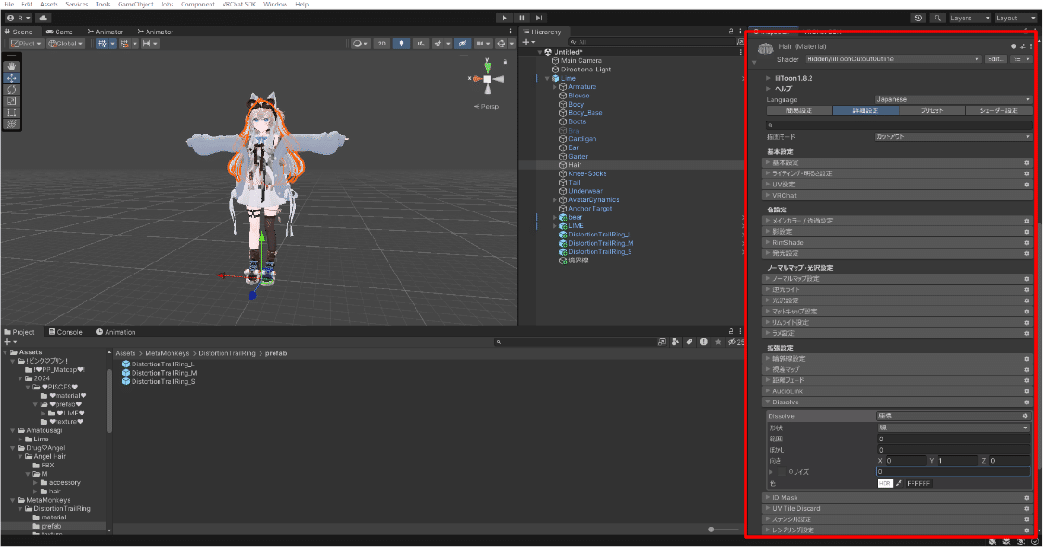The height and width of the screenshot is (549, 1046).
Task: Toggle scene effects button
Action: click(x=439, y=44)
